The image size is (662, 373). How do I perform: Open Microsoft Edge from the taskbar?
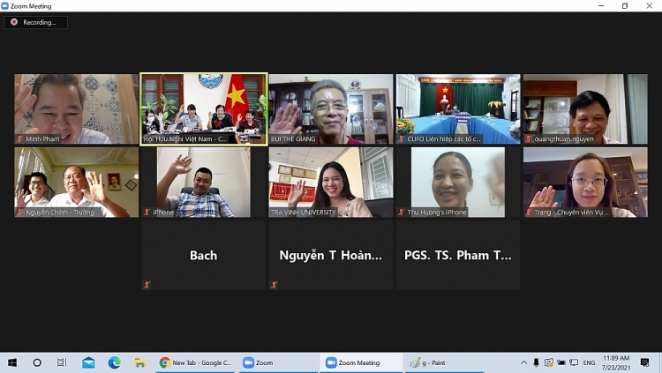[x=114, y=362]
